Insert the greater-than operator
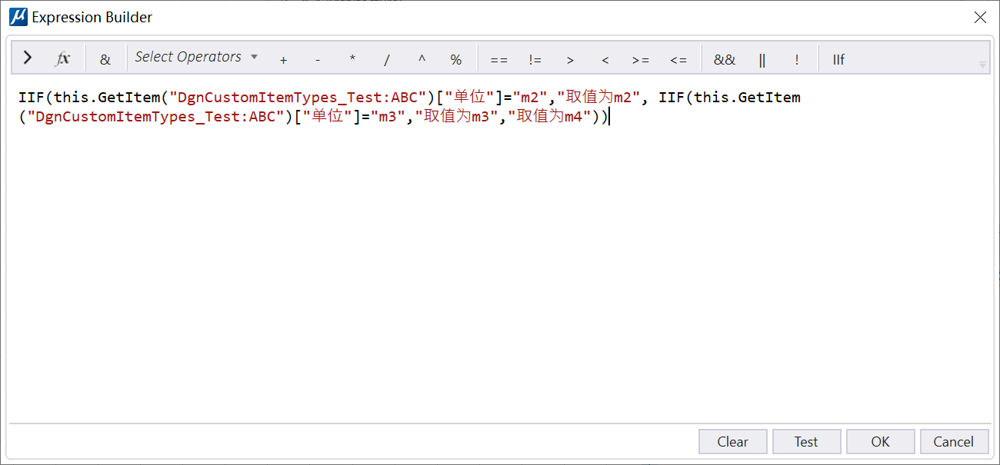The width and height of the screenshot is (1000, 465). coord(570,59)
